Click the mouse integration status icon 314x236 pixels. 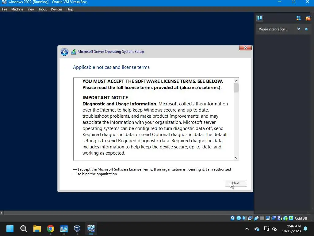(285, 218)
